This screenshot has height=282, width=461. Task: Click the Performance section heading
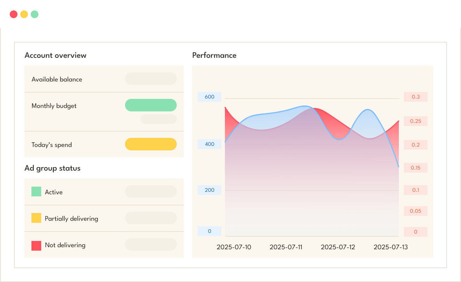[214, 55]
